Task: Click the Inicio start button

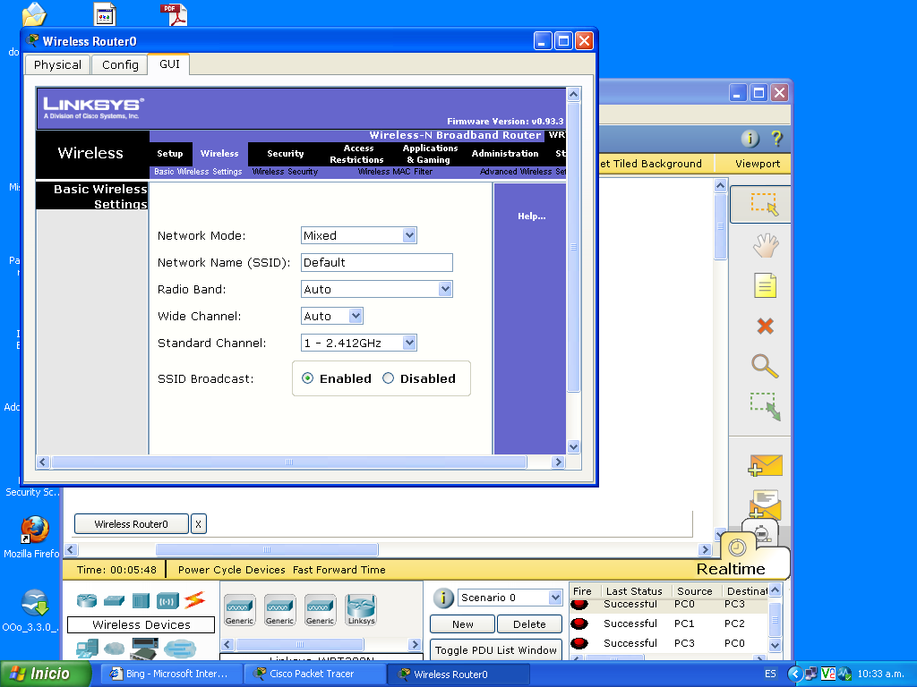Action: click(46, 674)
